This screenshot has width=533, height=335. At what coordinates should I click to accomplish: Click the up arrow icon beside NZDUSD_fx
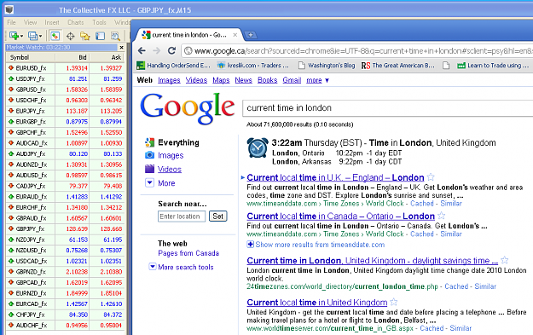coord(11,251)
